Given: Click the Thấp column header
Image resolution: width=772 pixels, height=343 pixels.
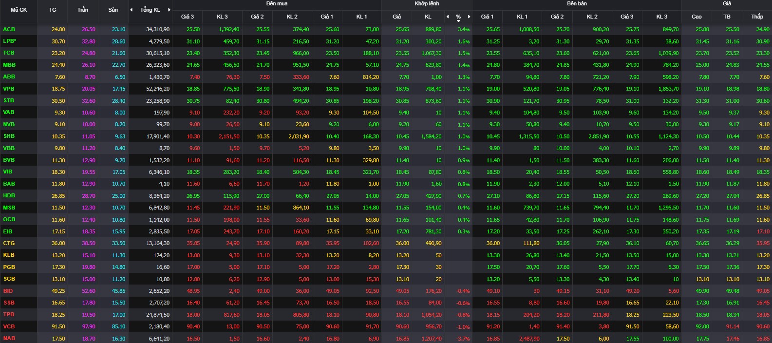Looking at the screenshot, I should 757,17.
